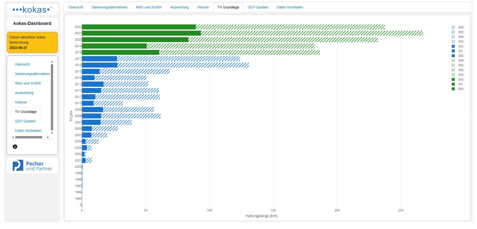Click the sidebar scroll-down arrow

click(52, 133)
